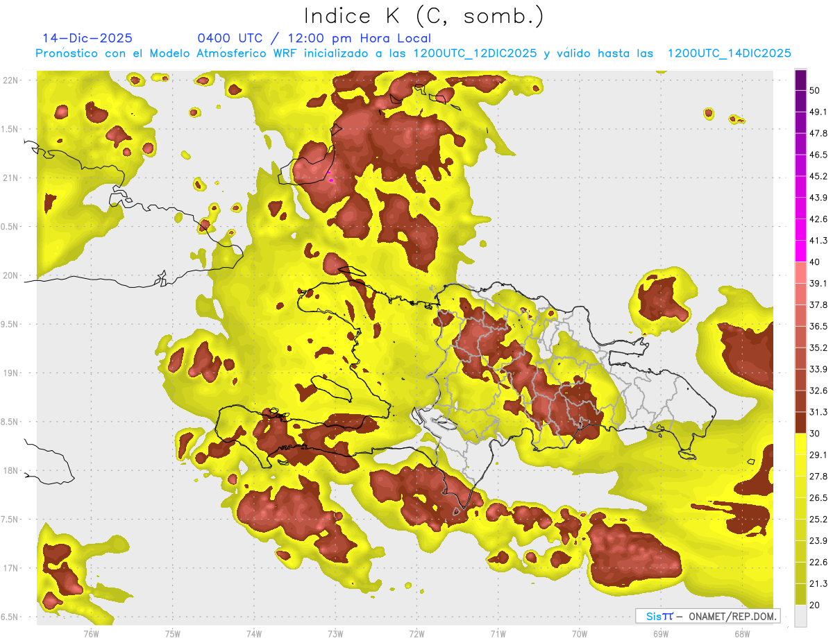This screenshot has height=643, width=833.
Task: Click the "8.5N" latitude axis label
Action: pos(10,422)
